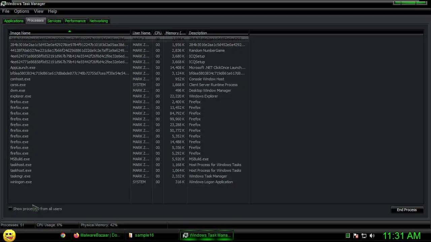Click the 1,168 K taskhost memory value
The image size is (431, 242).
(x=178, y=165)
